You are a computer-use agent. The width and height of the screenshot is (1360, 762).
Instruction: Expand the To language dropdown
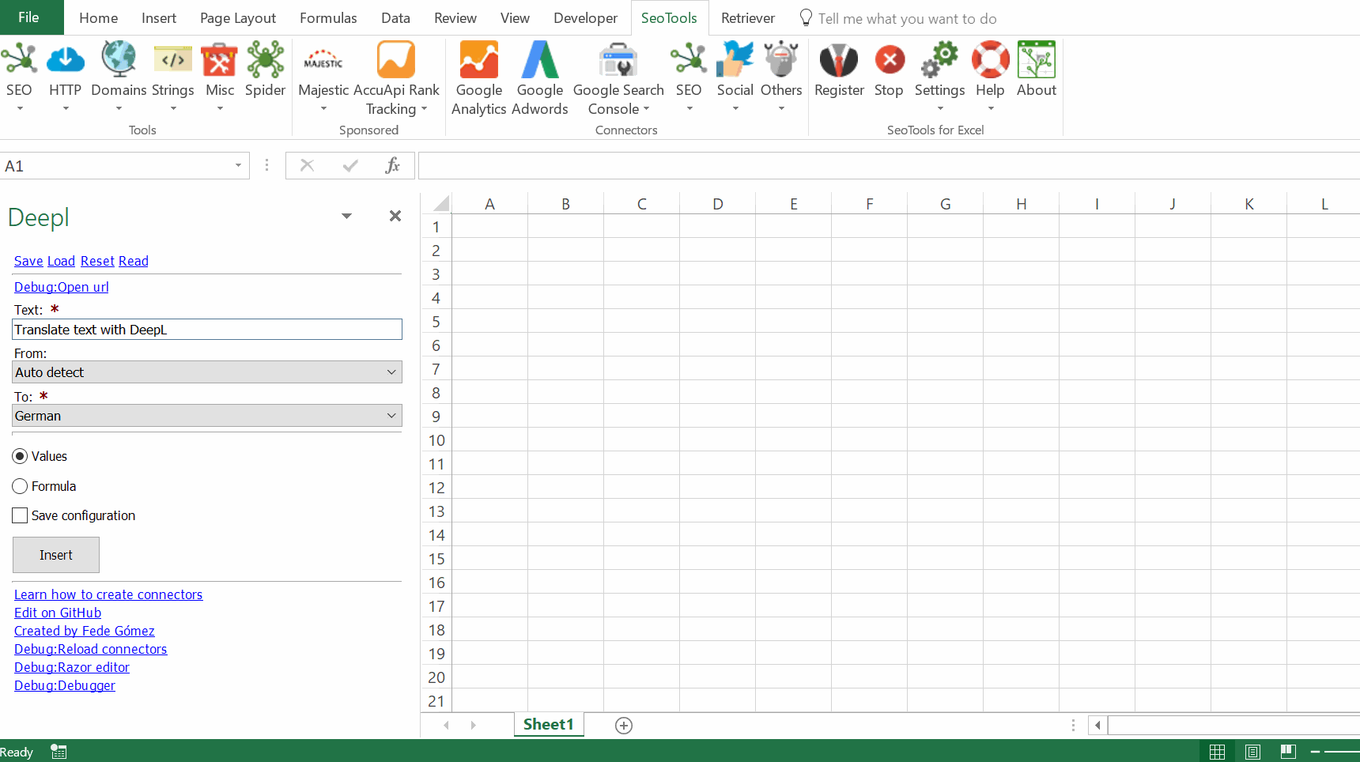click(x=391, y=416)
